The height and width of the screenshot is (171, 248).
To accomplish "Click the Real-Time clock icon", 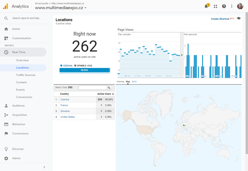I will pos(6,52).
